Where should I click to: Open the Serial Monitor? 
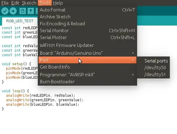pyautogui.click(x=87, y=31)
